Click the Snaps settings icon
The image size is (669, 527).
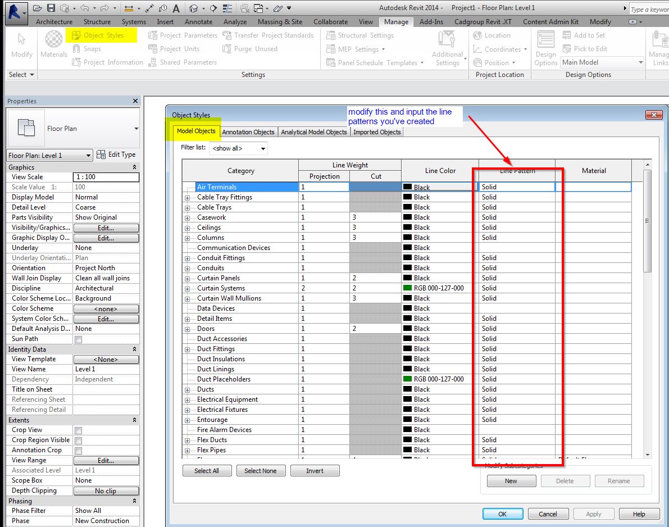tap(76, 49)
